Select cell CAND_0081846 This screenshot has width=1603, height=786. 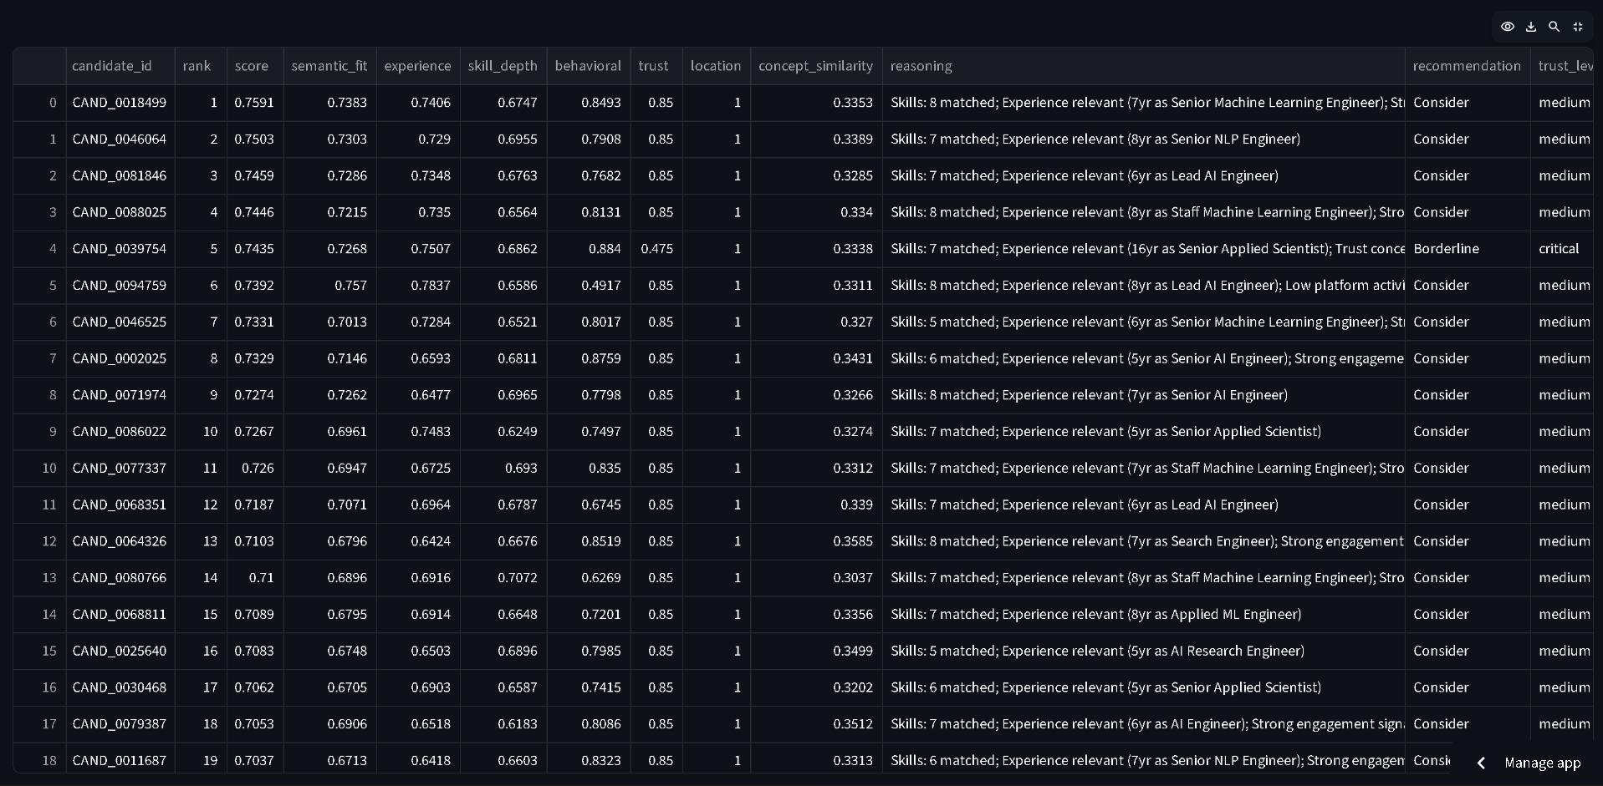pos(120,176)
